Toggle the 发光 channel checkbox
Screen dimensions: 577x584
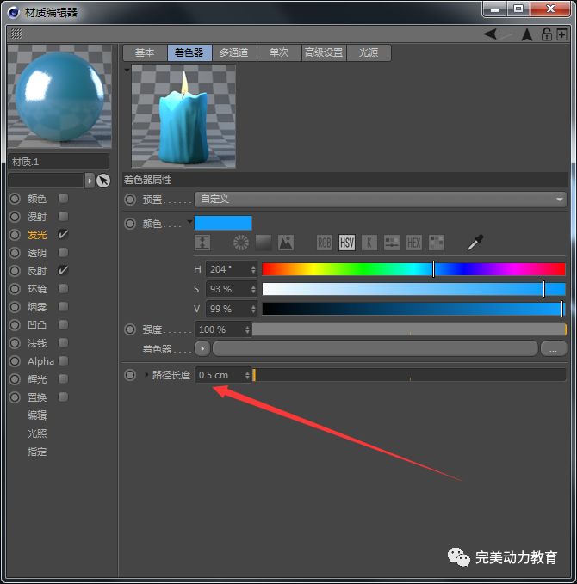(x=63, y=235)
